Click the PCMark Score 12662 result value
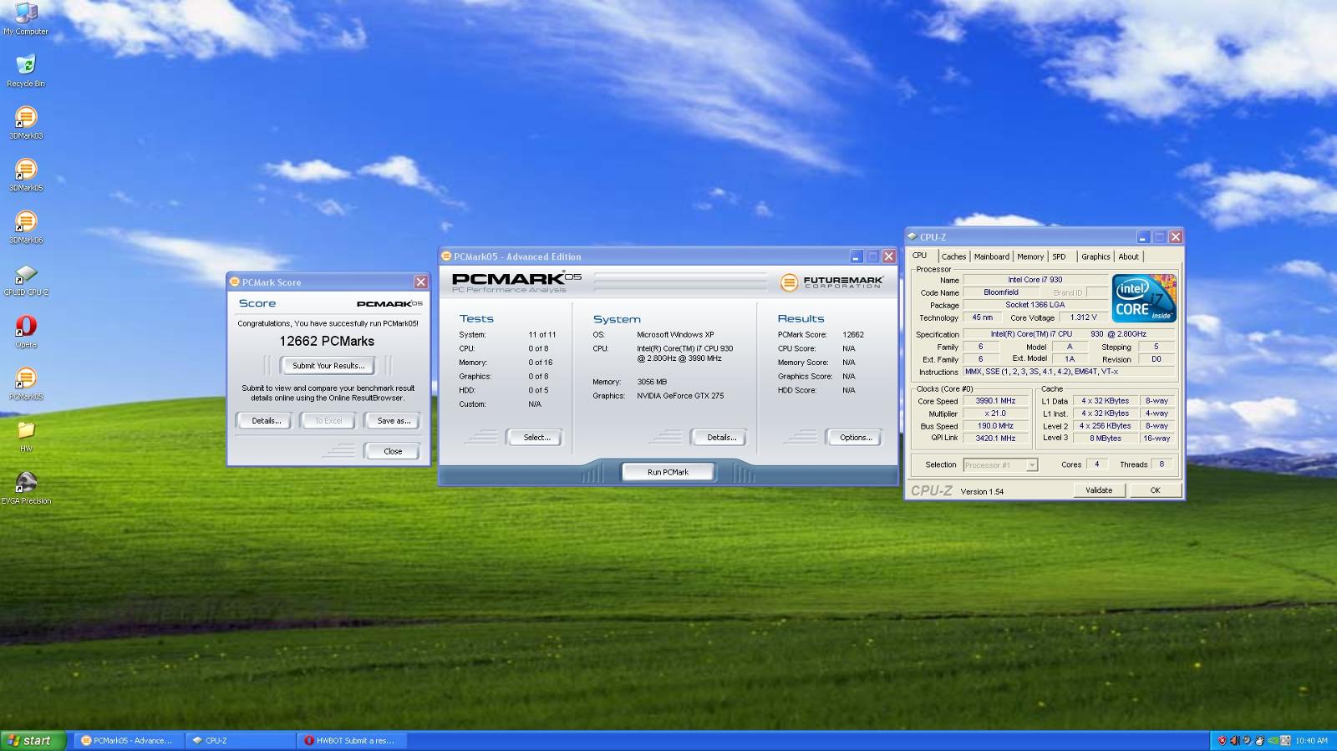Screen dimensions: 1337x751 [853, 335]
